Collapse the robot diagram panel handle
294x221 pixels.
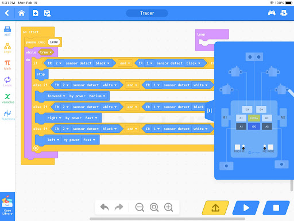(x=210, y=110)
